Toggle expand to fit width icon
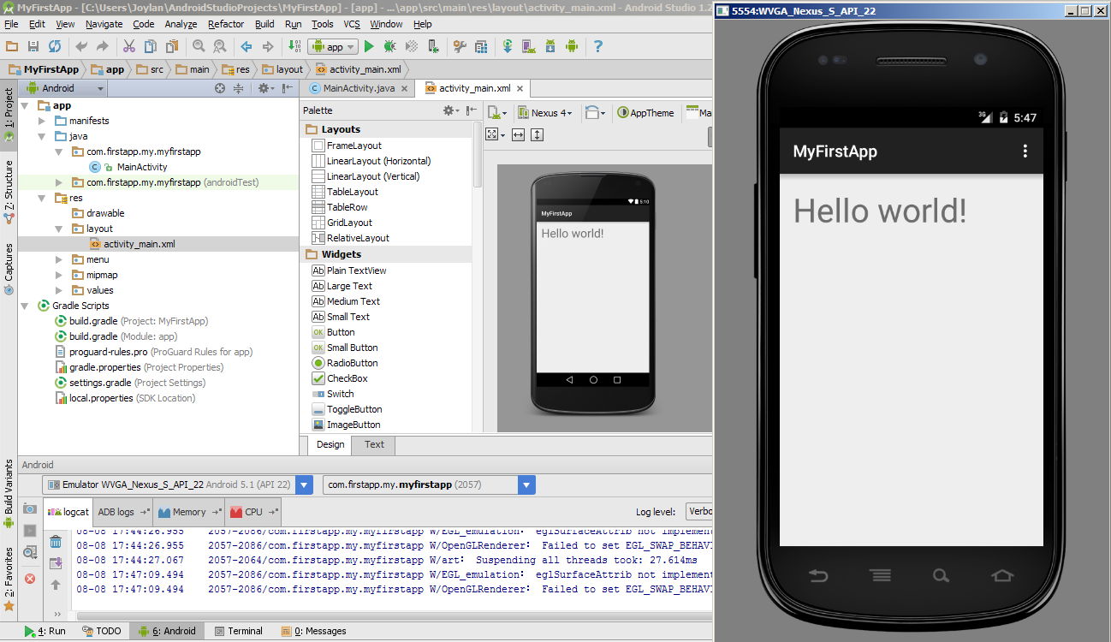1111x642 pixels. (518, 134)
